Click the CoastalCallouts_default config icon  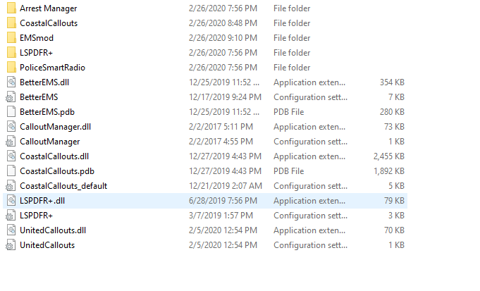click(11, 186)
